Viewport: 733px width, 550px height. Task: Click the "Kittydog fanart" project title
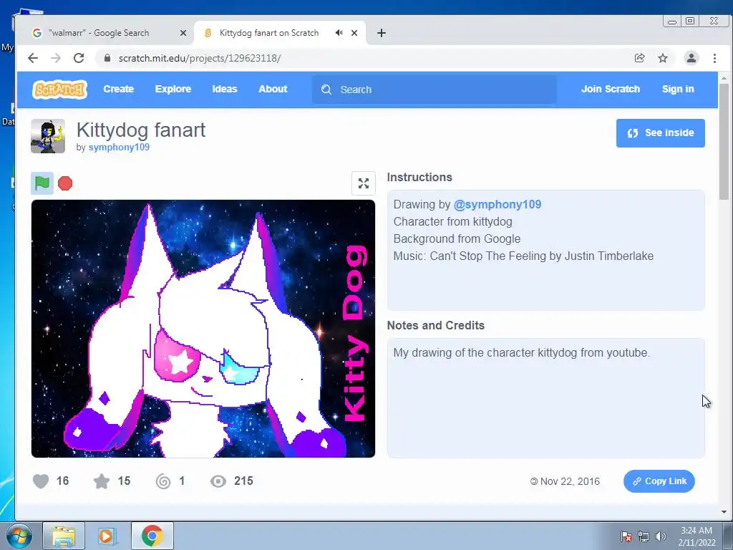click(141, 130)
